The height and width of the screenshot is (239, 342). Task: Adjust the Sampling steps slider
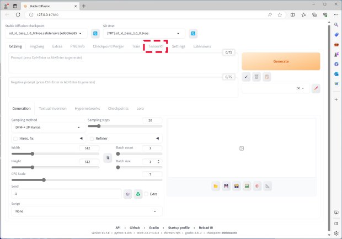tap(125, 126)
